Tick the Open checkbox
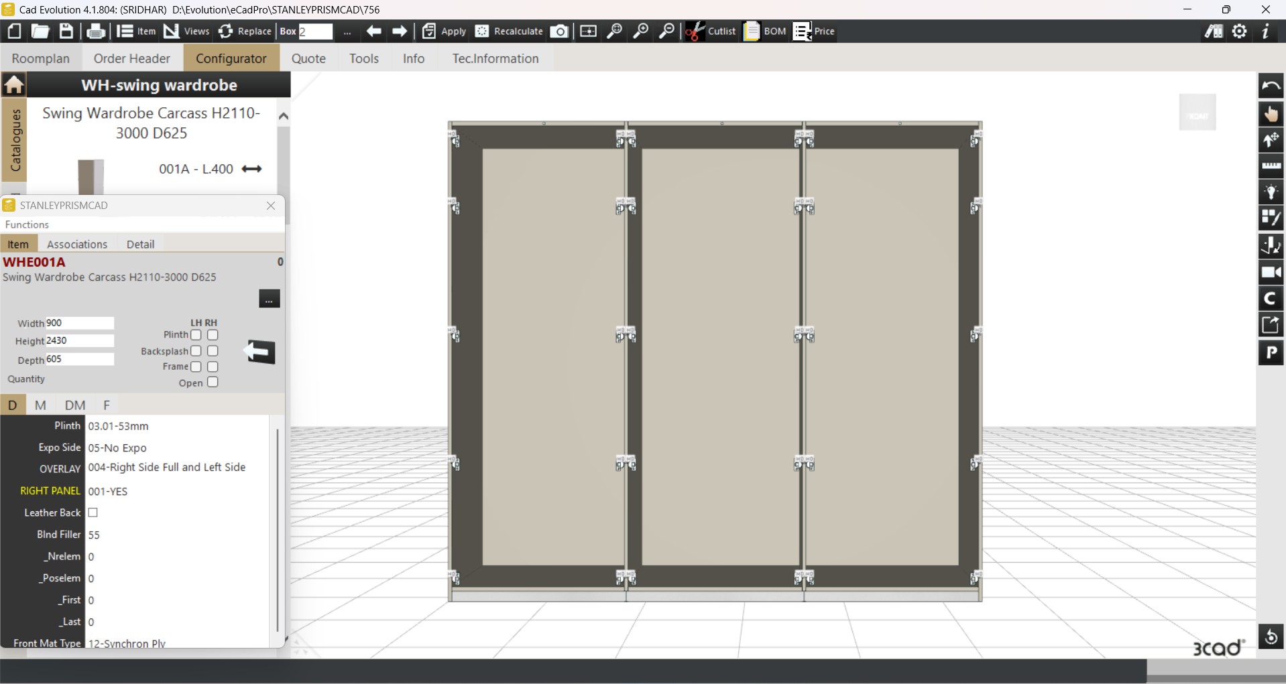Viewport: 1286px width, 684px height. coord(213,383)
